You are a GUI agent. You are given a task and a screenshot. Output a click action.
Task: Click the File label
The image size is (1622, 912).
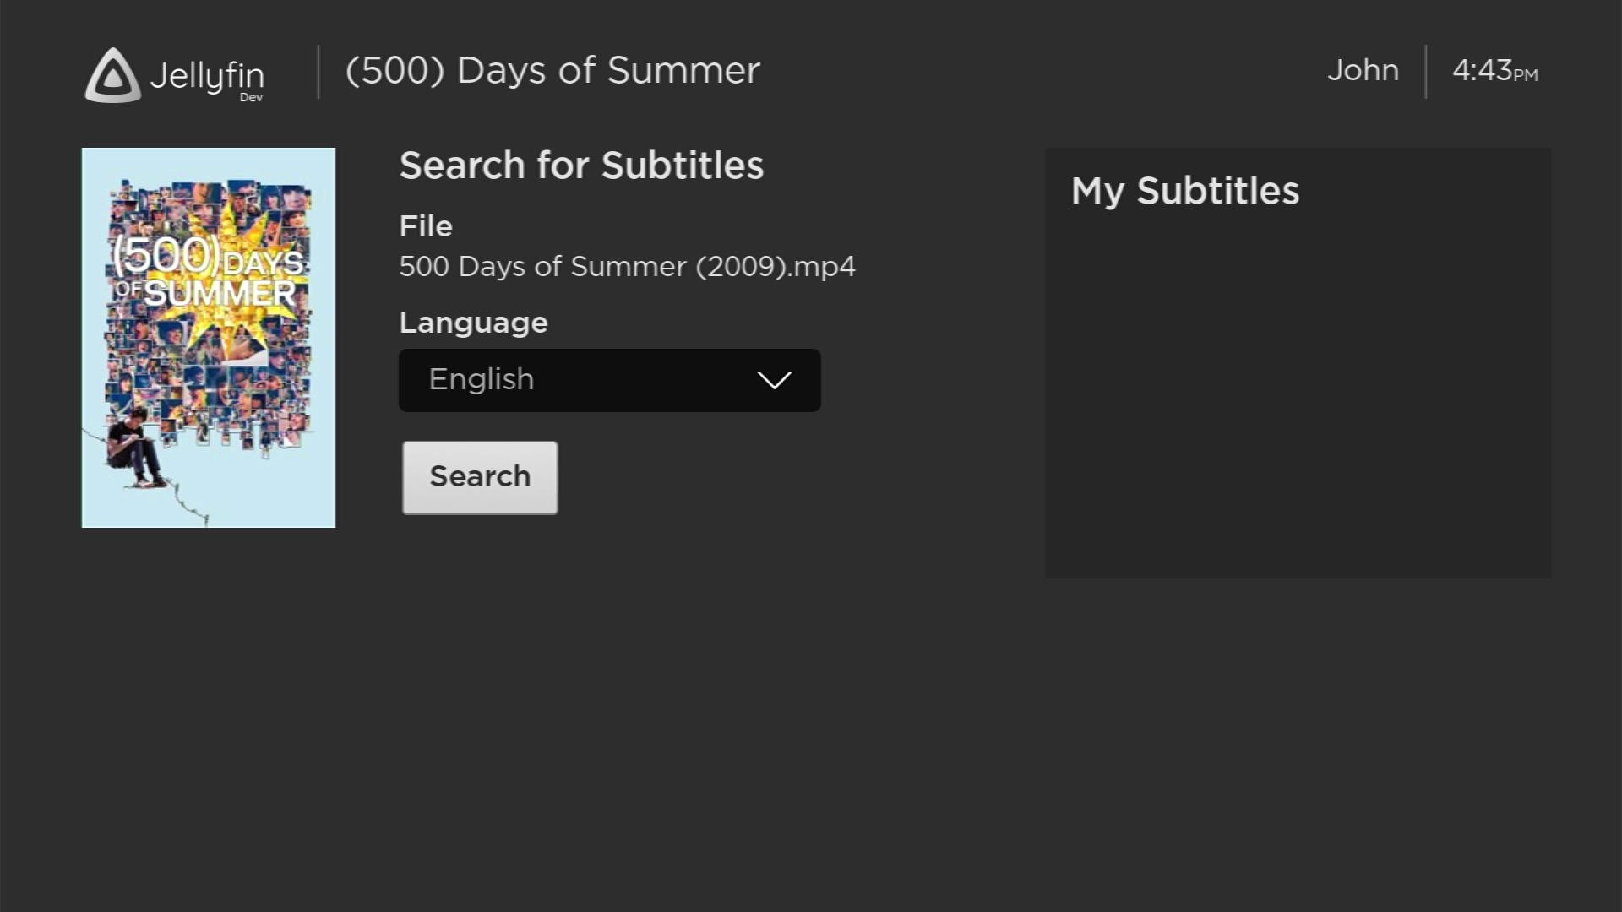tap(426, 226)
